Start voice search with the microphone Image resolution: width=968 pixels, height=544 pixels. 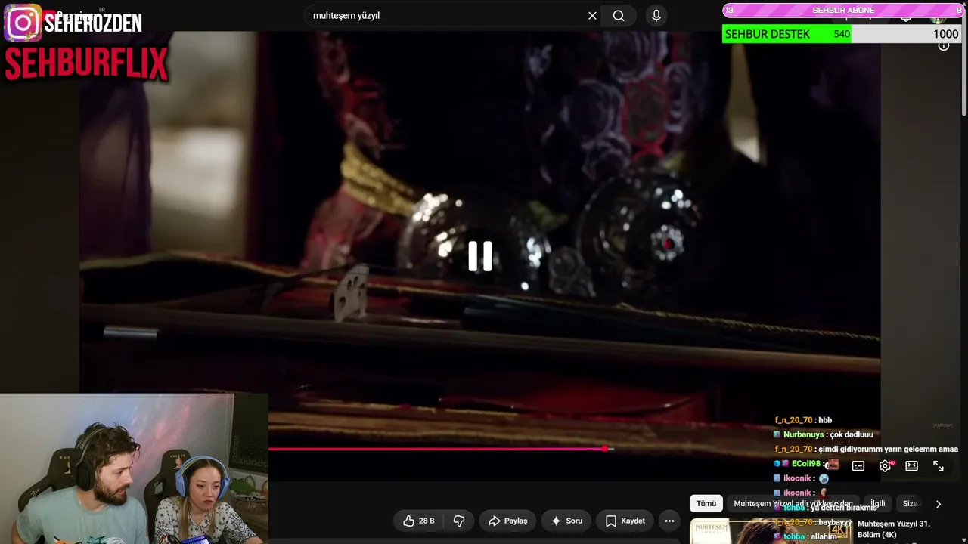coord(656,16)
